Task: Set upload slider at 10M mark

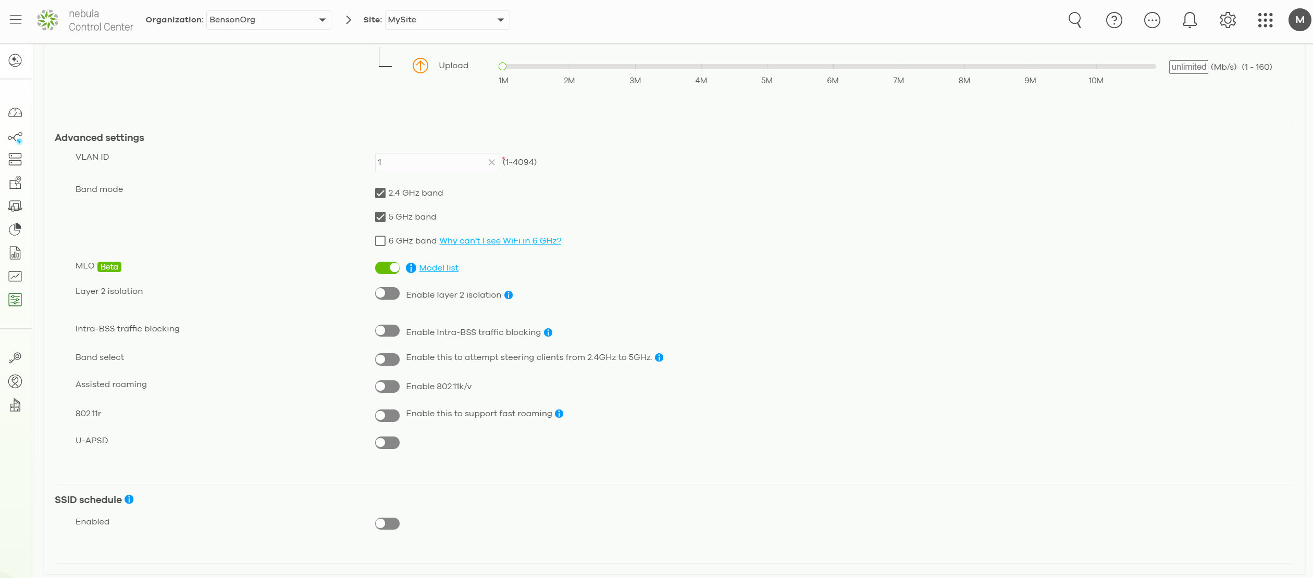Action: click(1096, 67)
